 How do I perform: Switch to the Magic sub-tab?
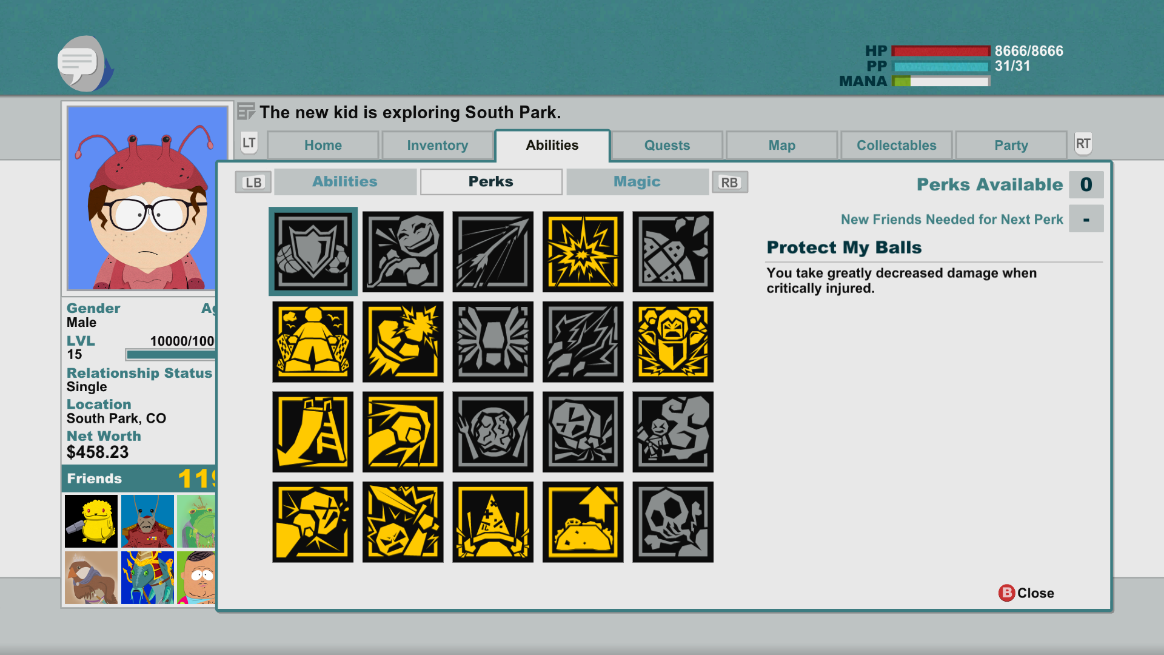click(637, 182)
